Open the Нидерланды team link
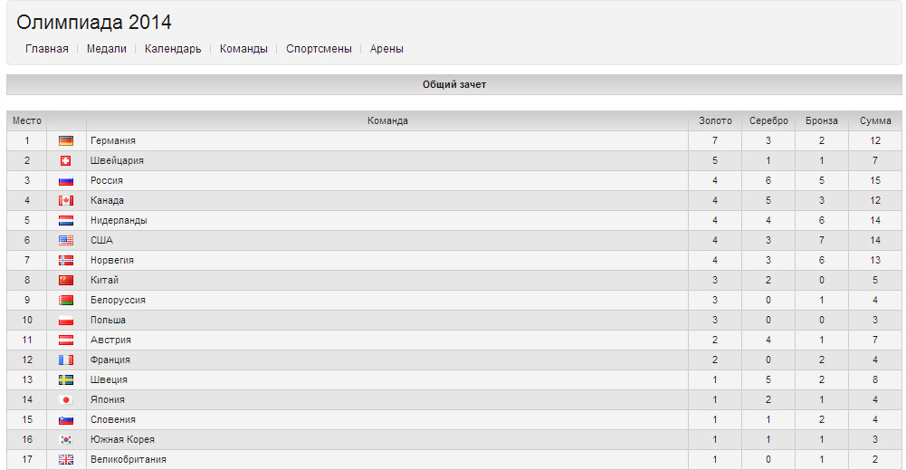Viewport: 906px width, 470px height. (119, 220)
